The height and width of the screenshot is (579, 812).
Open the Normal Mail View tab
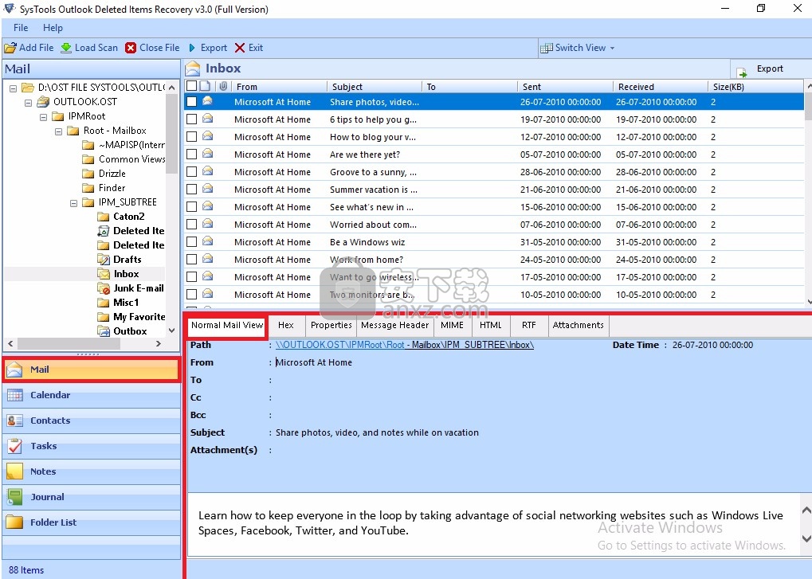(227, 325)
